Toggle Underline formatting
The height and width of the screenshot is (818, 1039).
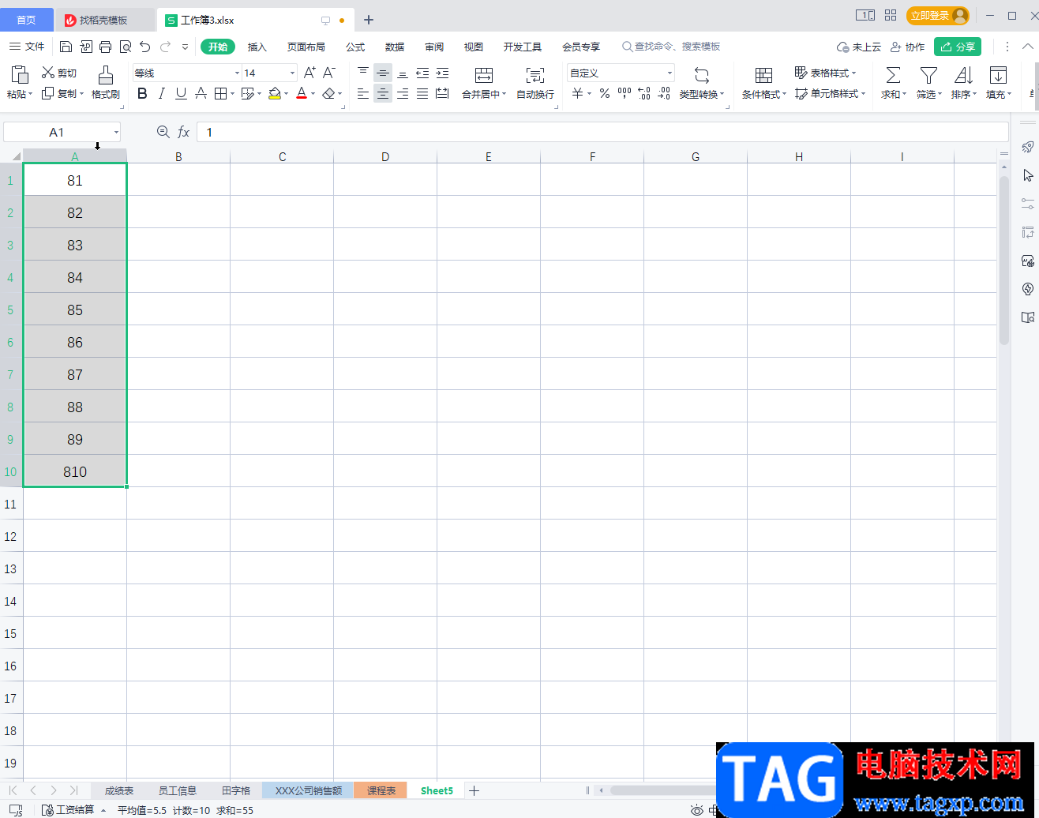[181, 94]
